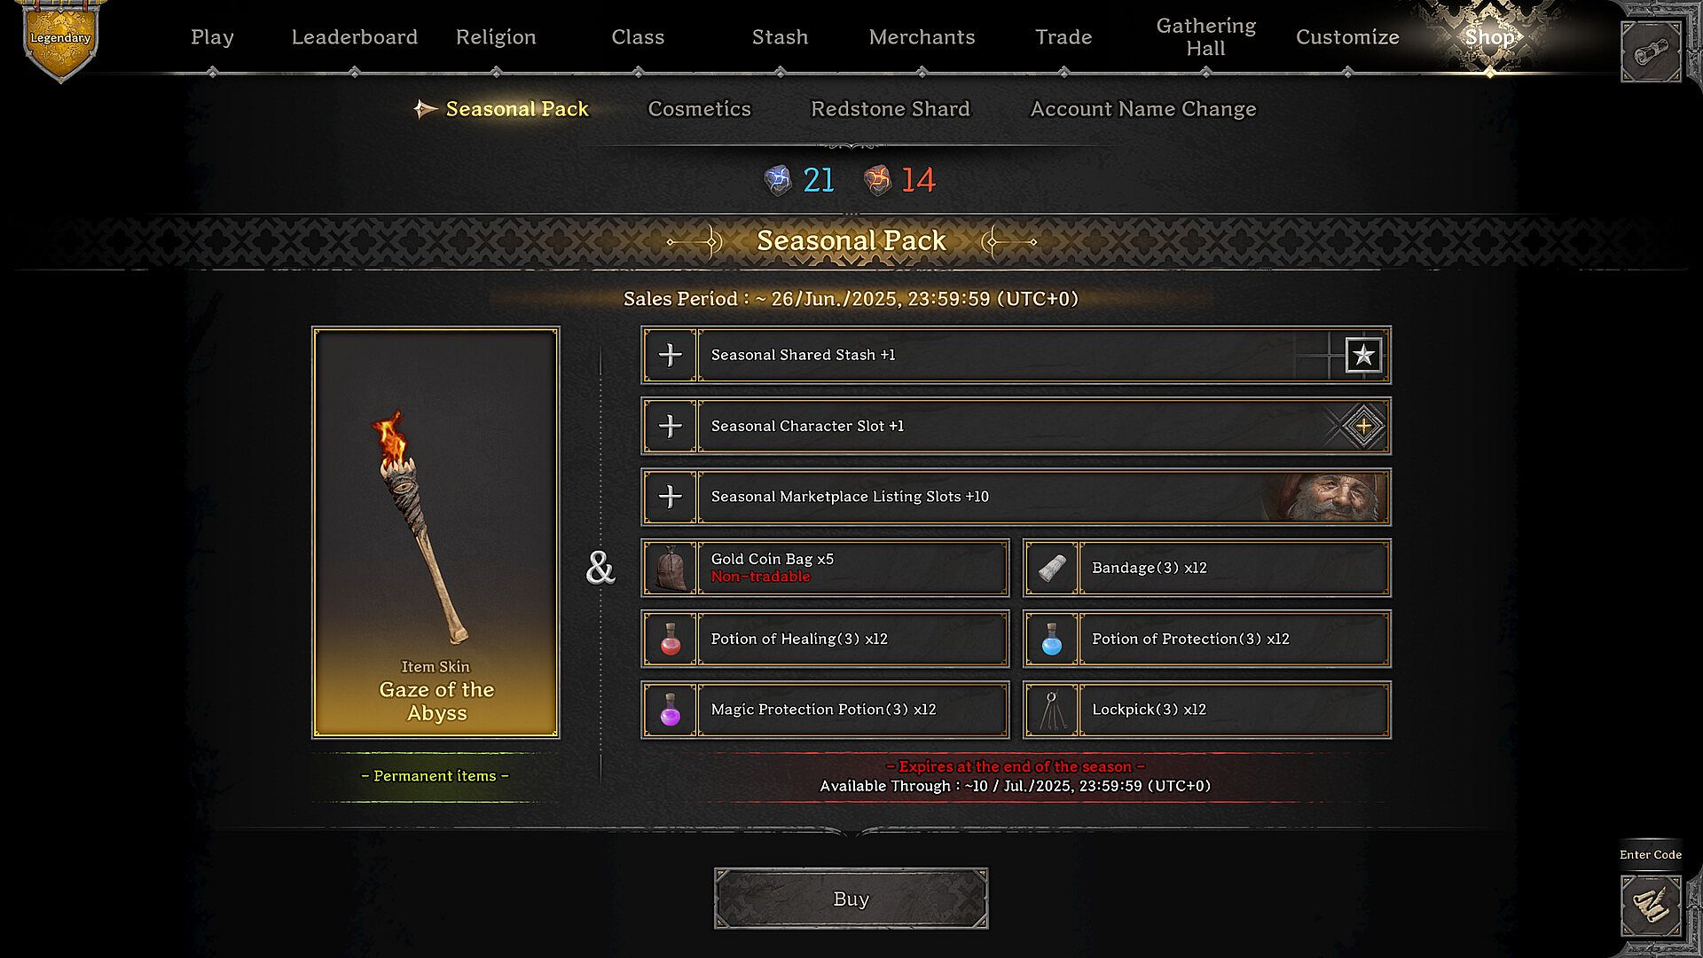The image size is (1703, 958).
Task: Click the red shard currency icon
Action: tap(877, 180)
